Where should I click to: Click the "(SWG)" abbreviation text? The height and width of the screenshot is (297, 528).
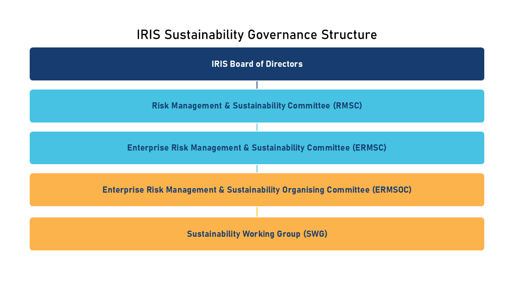point(315,234)
